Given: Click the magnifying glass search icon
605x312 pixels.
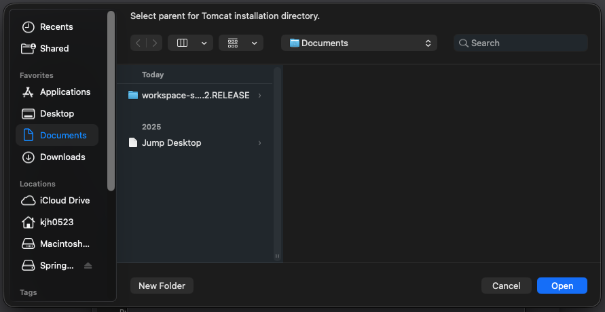Looking at the screenshot, I should pos(463,43).
